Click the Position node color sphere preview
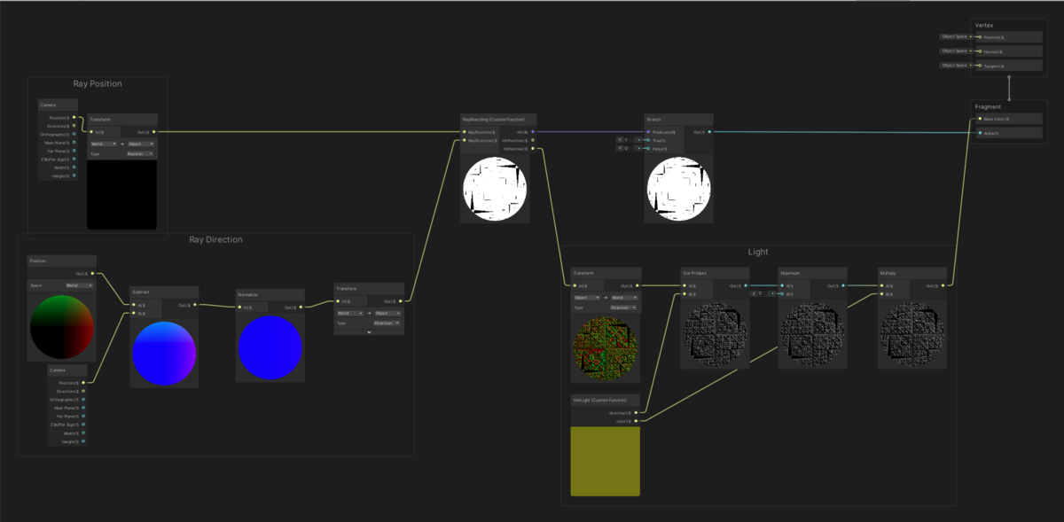 pos(61,326)
